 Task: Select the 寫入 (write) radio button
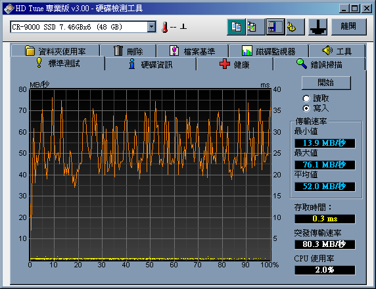(x=306, y=108)
